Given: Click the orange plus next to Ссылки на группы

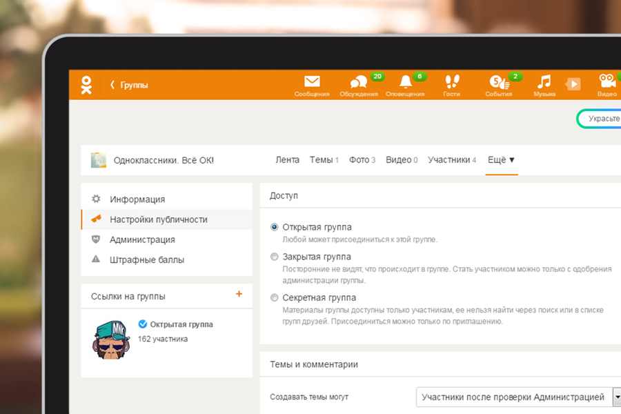Looking at the screenshot, I should (239, 294).
